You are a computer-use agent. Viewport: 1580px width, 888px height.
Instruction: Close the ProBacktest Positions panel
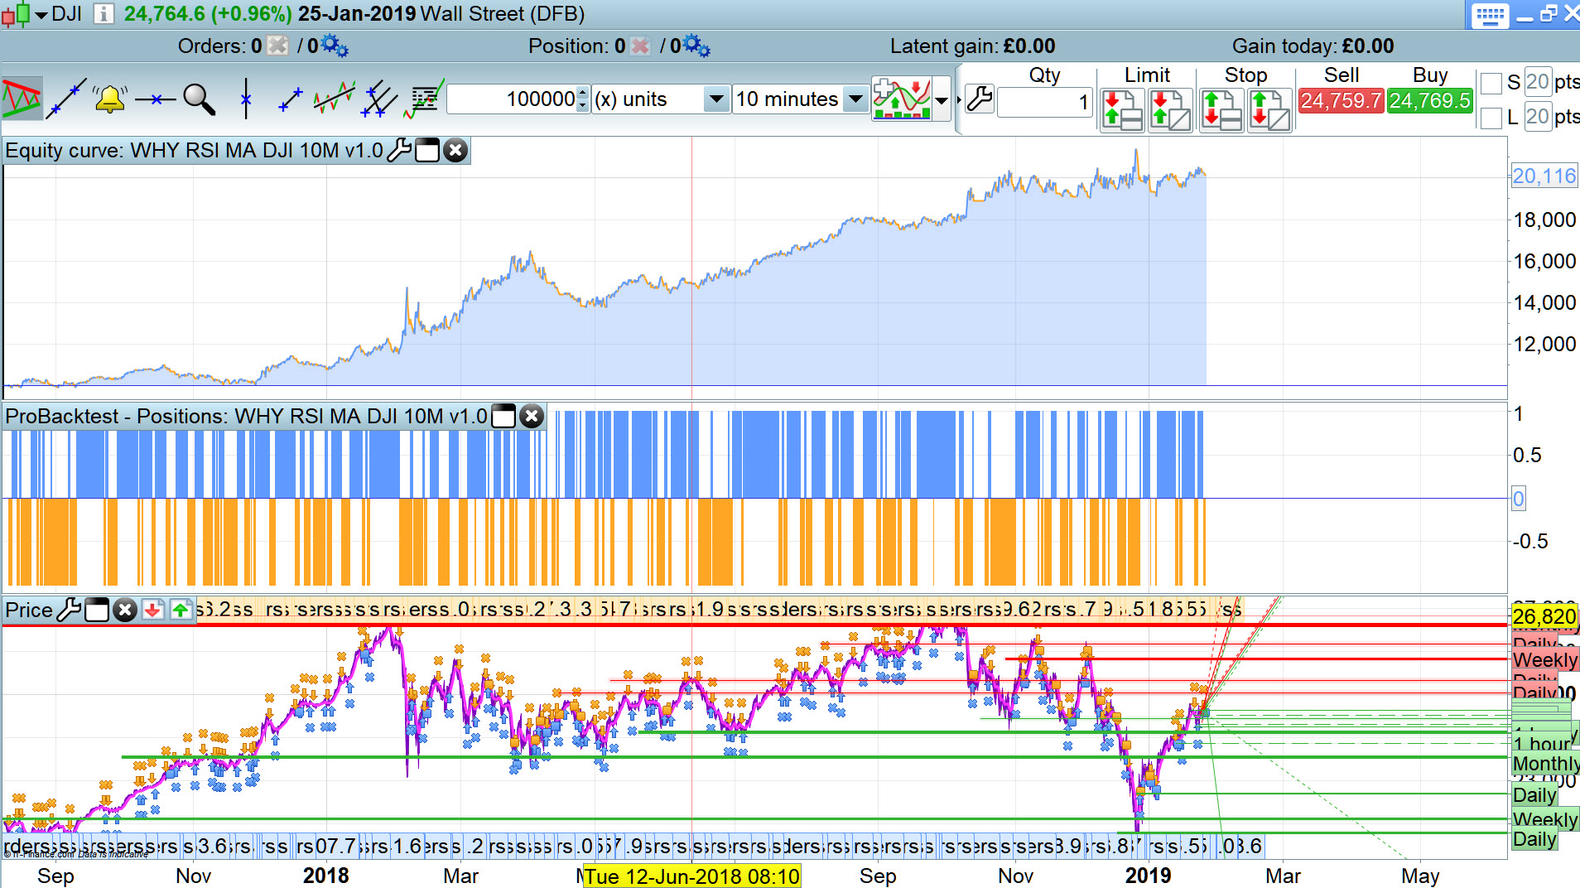point(532,416)
